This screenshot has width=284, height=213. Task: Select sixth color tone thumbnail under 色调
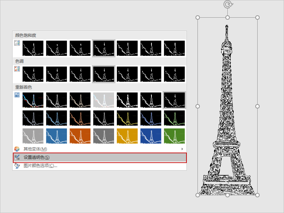click(151, 74)
